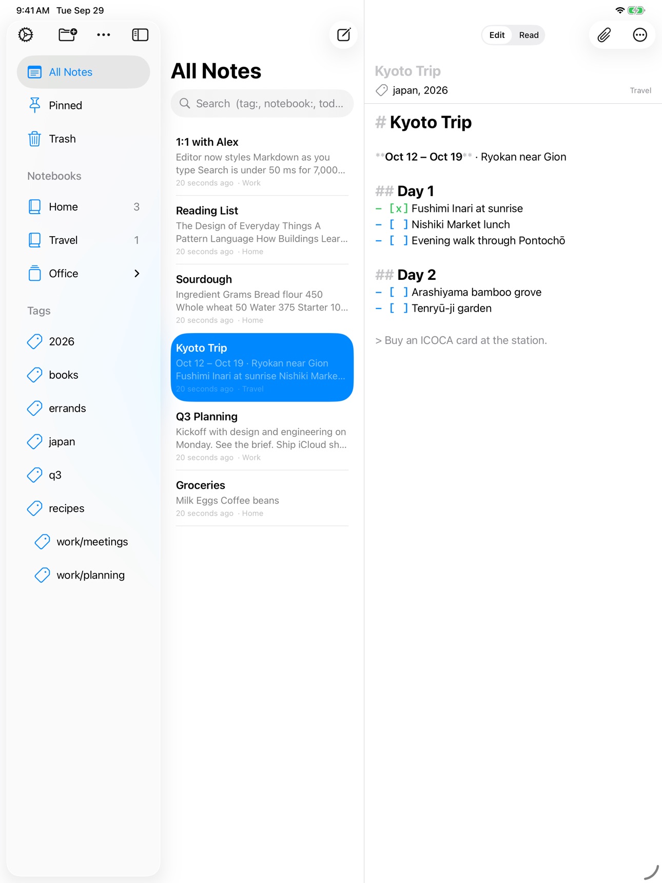Select the highlighted Kyoto Trip note
This screenshot has width=662, height=883.
(x=262, y=368)
